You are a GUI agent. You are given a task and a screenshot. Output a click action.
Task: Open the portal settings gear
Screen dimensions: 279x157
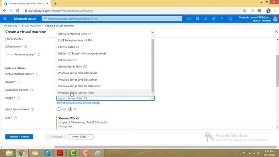pyautogui.click(x=214, y=19)
